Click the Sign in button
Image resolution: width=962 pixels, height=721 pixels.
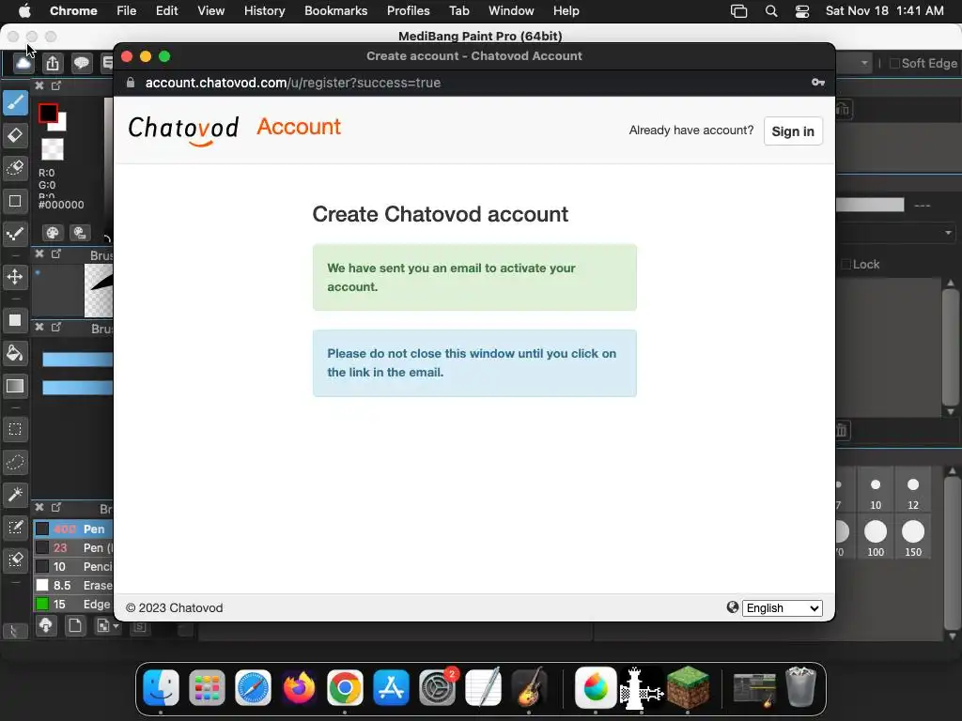[793, 131]
